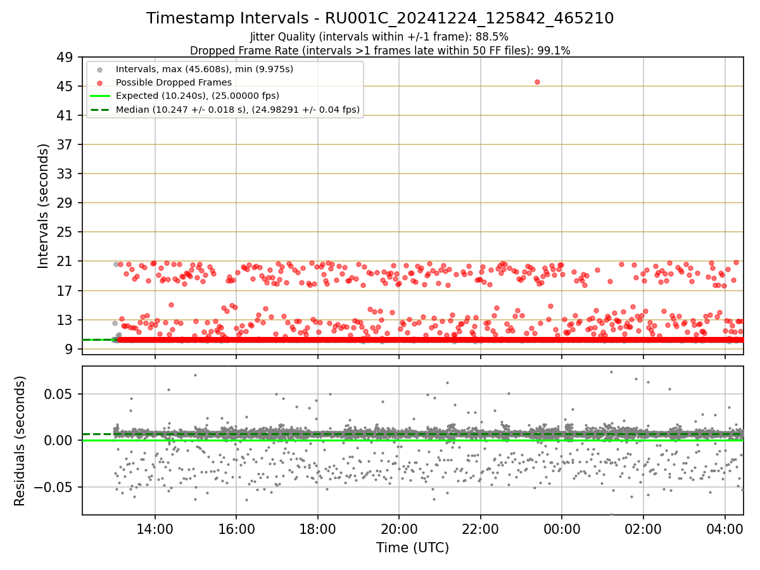
Task: Click the 37 y-axis tick label
Action: 65,145
